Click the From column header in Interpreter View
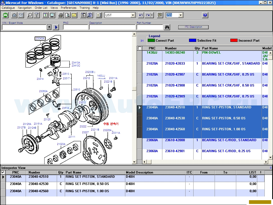This screenshot has width=273, height=205. coord(204,172)
